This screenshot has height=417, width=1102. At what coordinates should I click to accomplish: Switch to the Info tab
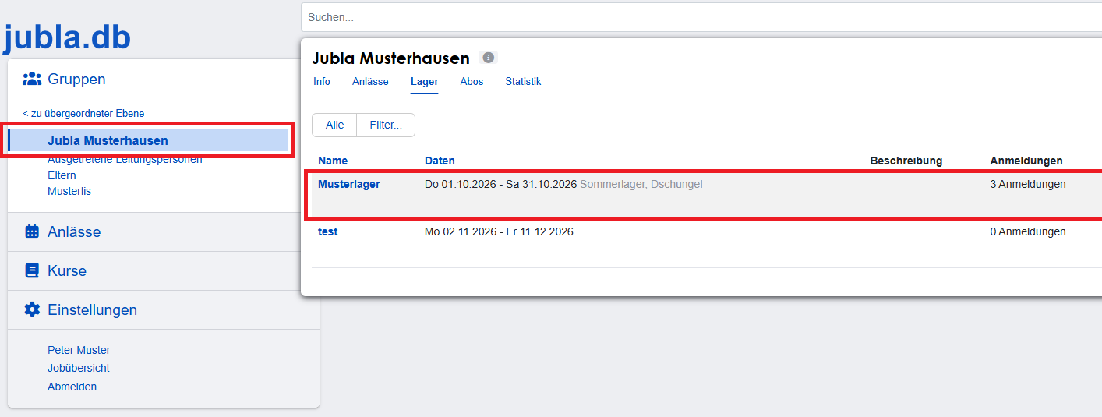tap(322, 81)
